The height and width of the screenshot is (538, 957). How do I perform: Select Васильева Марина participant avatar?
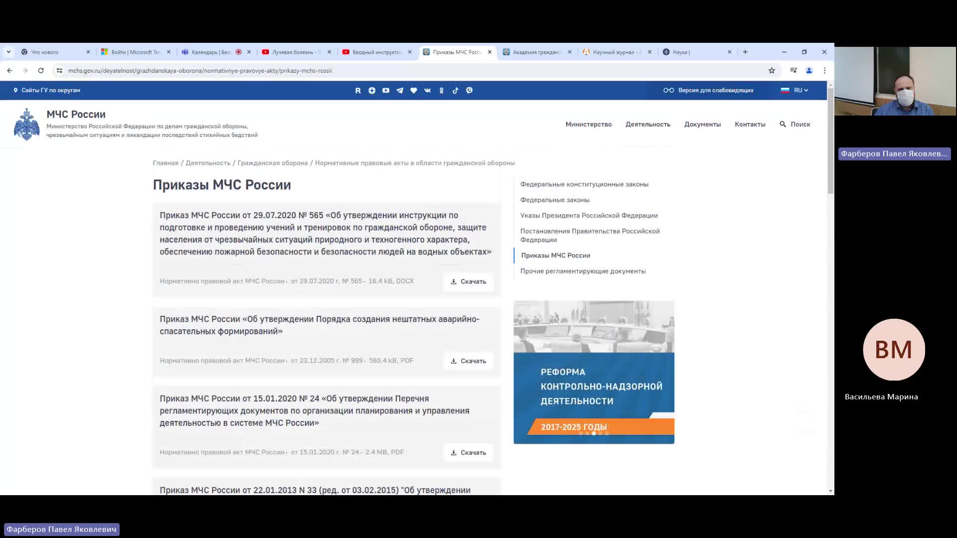(894, 350)
